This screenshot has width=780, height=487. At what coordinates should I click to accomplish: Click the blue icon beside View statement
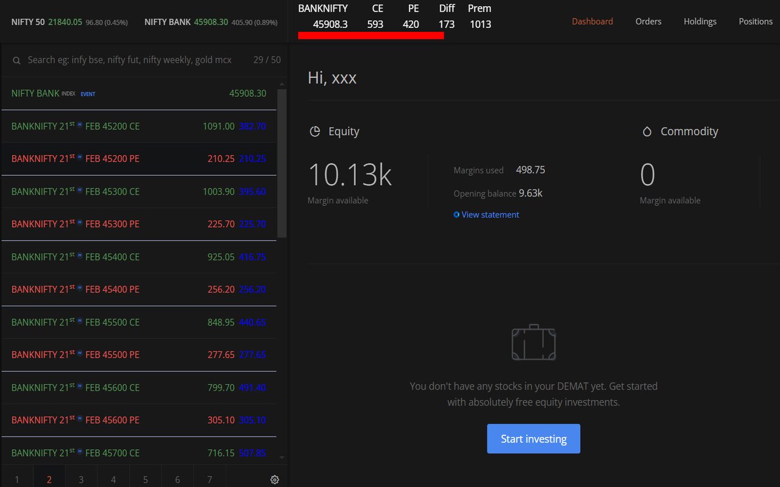(x=456, y=214)
